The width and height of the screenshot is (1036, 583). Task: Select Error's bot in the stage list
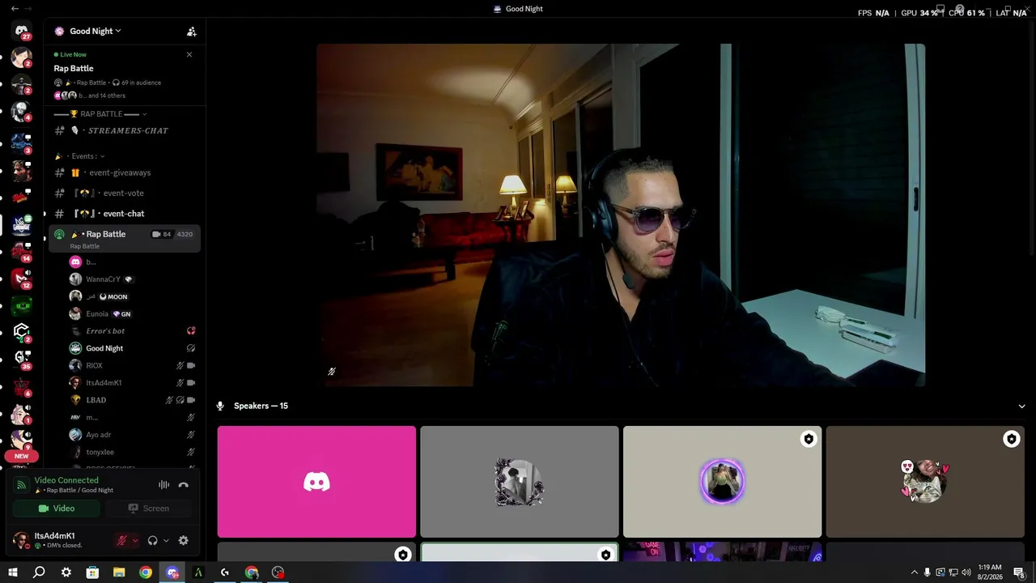pos(105,331)
